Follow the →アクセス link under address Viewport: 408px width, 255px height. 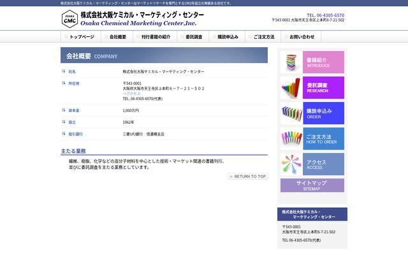coord(131,94)
